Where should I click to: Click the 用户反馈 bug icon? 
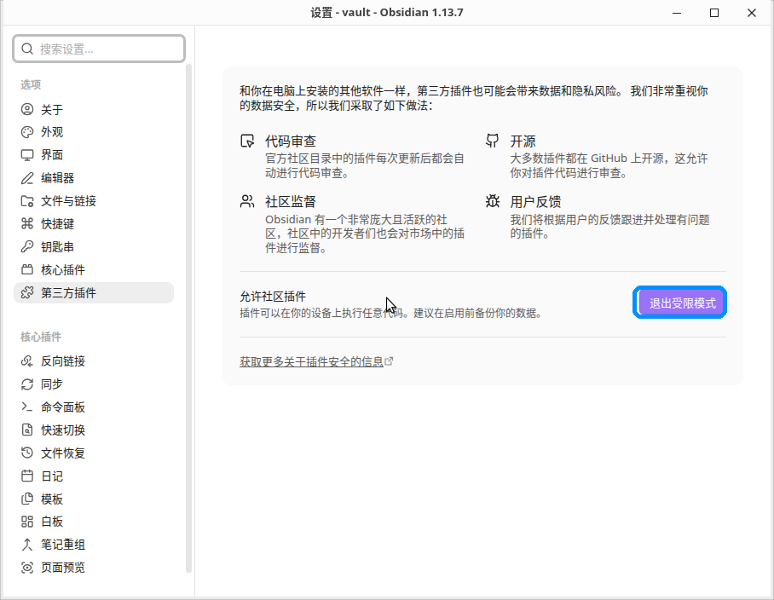coord(492,201)
